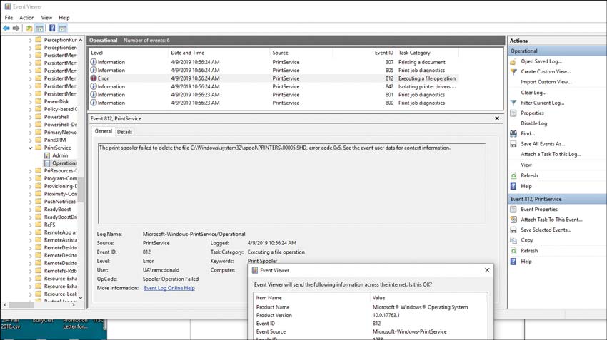Collapse the PrintService tree folder
This screenshot has height=340, width=607.
30,148
